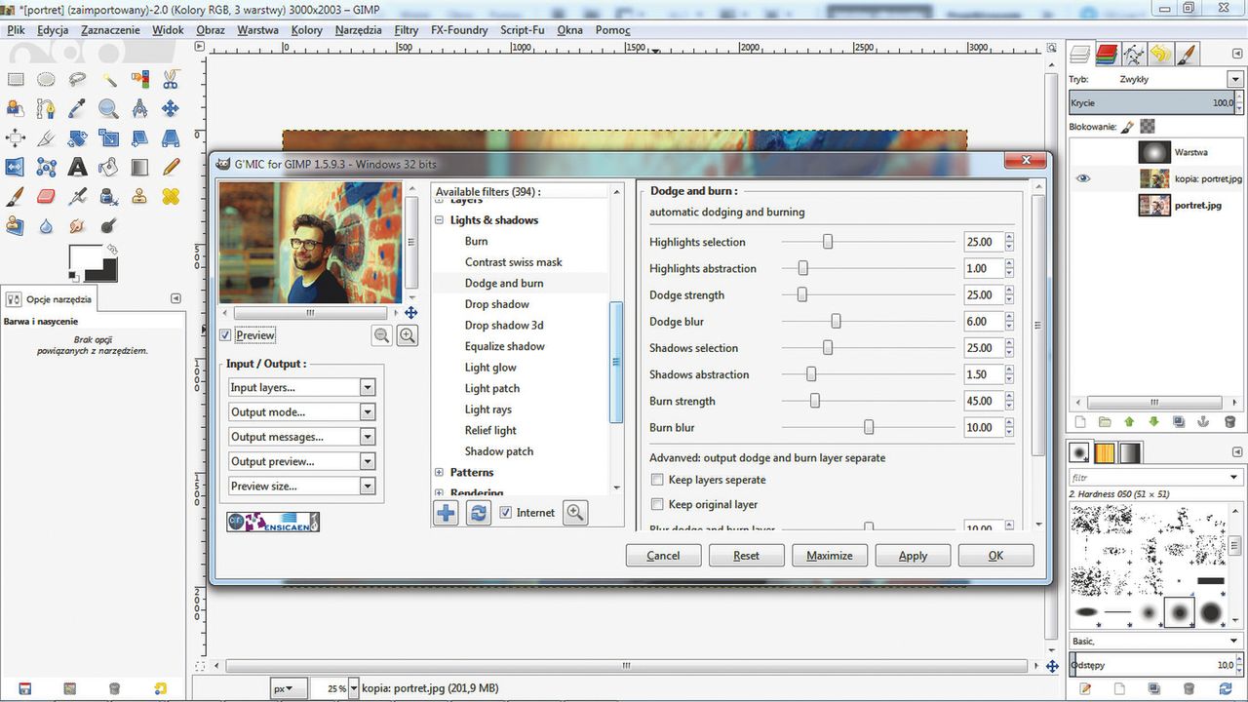Click the zoom in magnifier under G'MIC preview
Viewport: 1248px width, 702px height.
coord(408,335)
